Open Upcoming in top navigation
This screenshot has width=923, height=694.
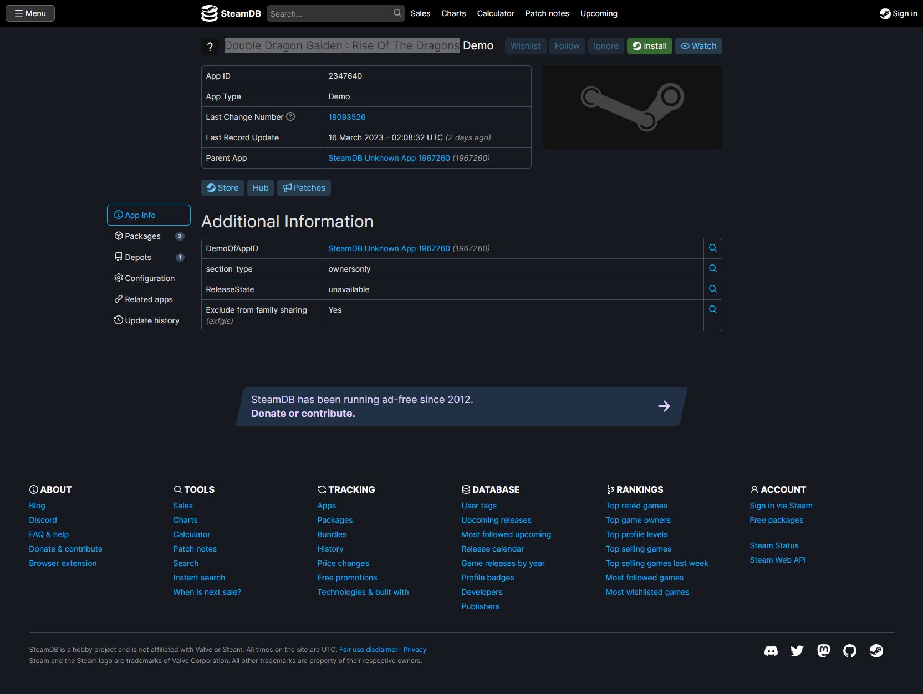tap(599, 13)
